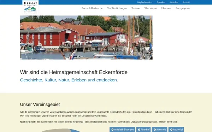Click the map pin icon on Ahlefeld-Bistensee
The width and height of the screenshot is (212, 132).
pyautogui.click(x=112, y=130)
